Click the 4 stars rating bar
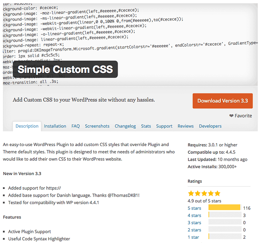This screenshot has width=261, height=243. [x=225, y=215]
